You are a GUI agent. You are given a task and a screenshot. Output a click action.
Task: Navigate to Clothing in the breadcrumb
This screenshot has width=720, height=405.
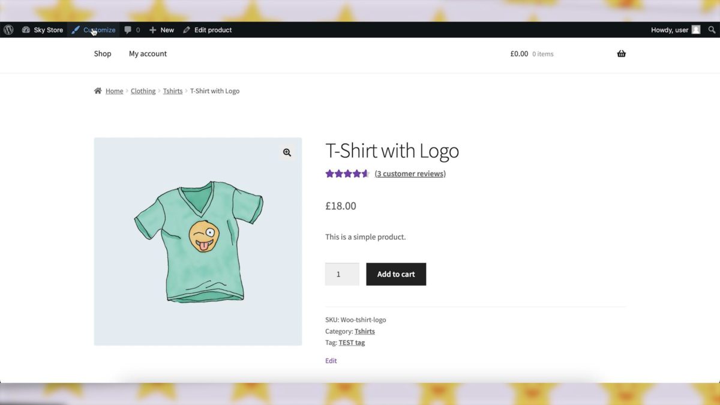point(143,91)
